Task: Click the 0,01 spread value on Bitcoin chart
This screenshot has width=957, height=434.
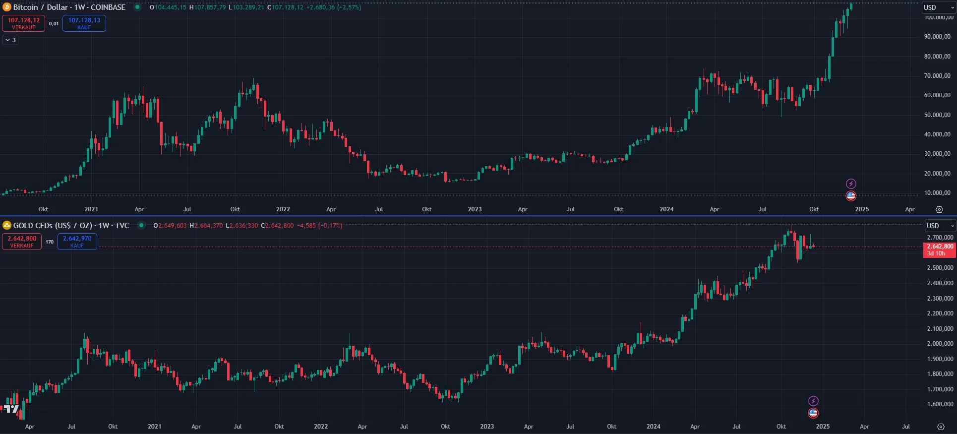Action: tap(54, 24)
